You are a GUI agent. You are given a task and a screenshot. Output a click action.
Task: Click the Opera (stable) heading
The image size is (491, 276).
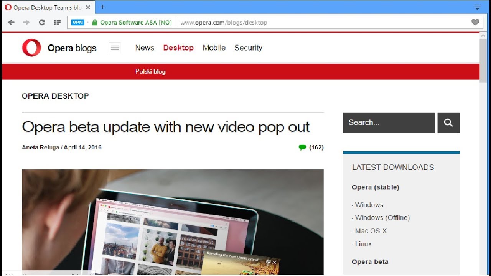click(376, 187)
